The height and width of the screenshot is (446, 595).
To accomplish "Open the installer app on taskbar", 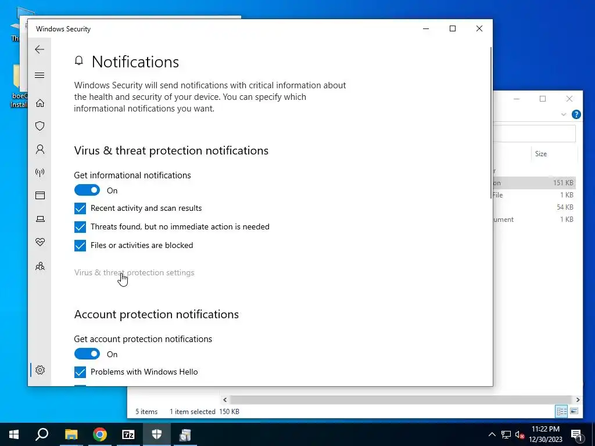I will pyautogui.click(x=185, y=434).
